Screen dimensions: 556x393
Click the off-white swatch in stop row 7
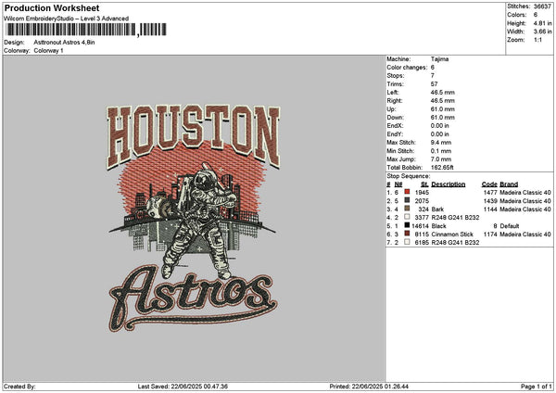click(x=407, y=242)
